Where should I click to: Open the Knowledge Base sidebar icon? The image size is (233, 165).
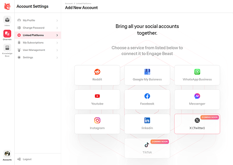pyautogui.click(x=7, y=48)
